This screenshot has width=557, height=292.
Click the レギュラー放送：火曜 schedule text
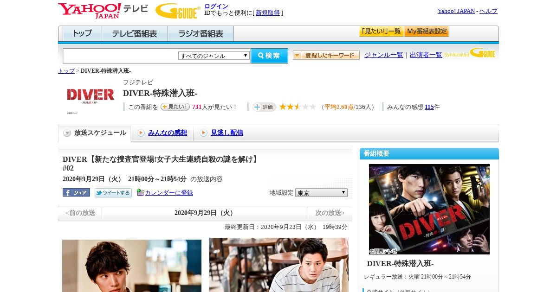point(417,277)
